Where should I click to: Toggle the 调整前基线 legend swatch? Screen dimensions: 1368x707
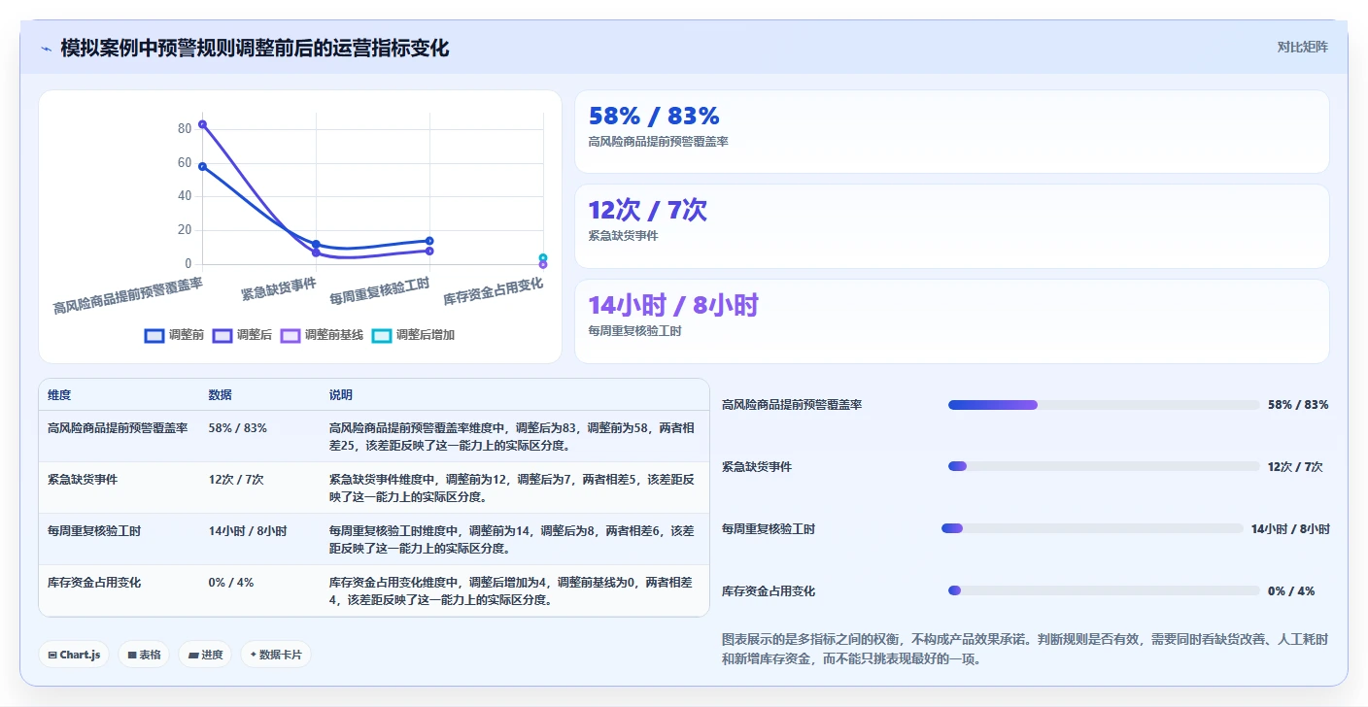tap(291, 335)
